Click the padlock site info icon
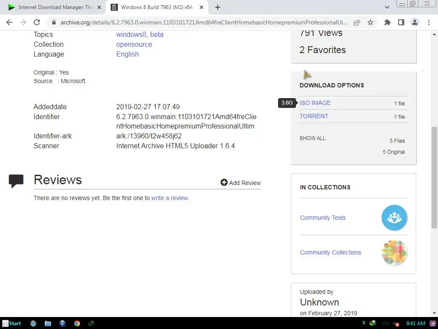The width and height of the screenshot is (438, 329). point(54,22)
